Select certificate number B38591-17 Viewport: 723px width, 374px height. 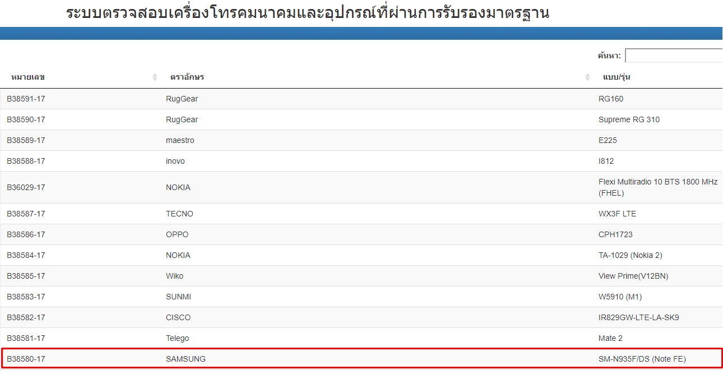click(26, 99)
